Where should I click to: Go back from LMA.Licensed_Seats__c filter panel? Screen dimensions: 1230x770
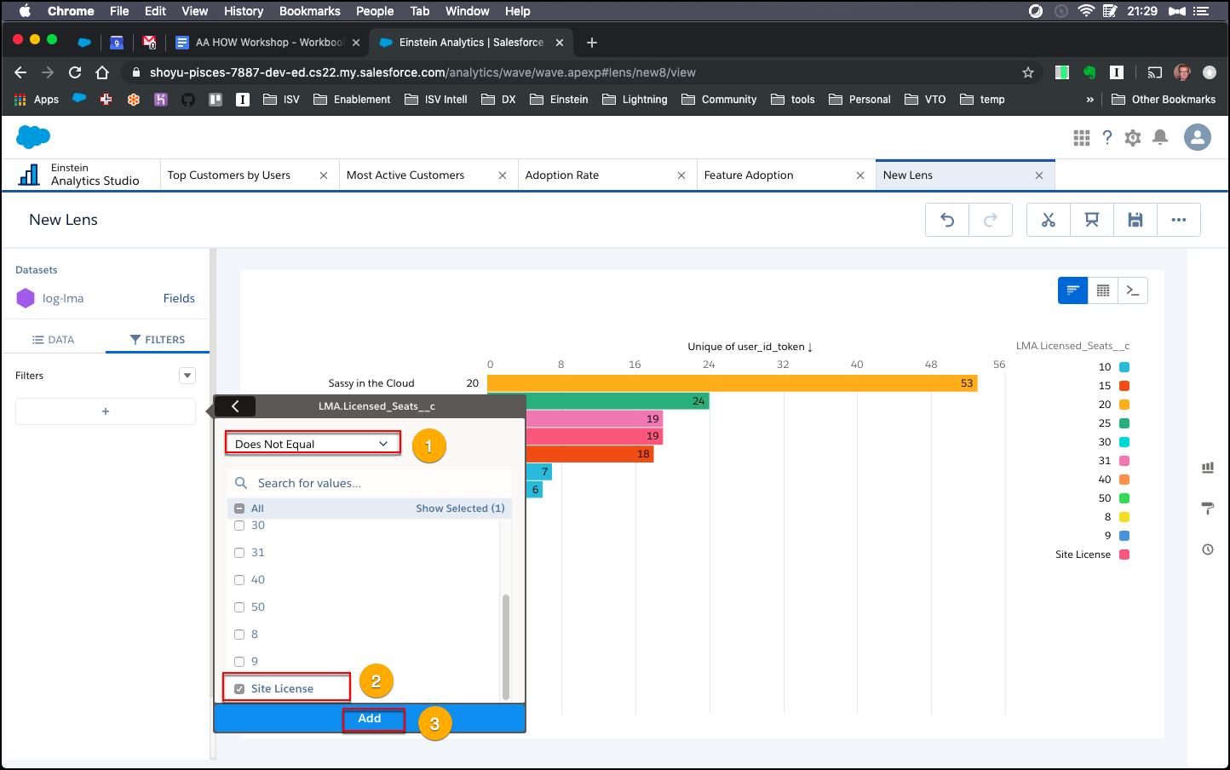coord(235,406)
